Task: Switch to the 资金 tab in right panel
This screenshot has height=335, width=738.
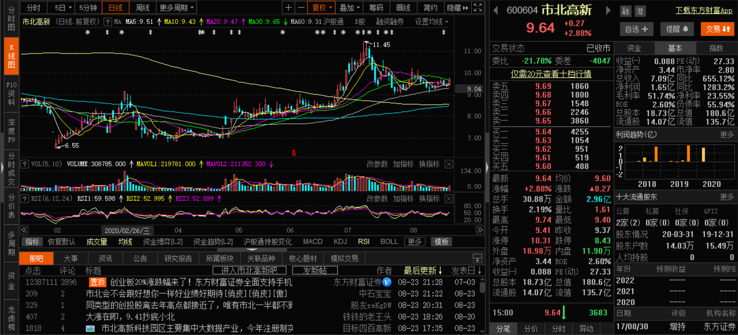Action: coord(634,48)
